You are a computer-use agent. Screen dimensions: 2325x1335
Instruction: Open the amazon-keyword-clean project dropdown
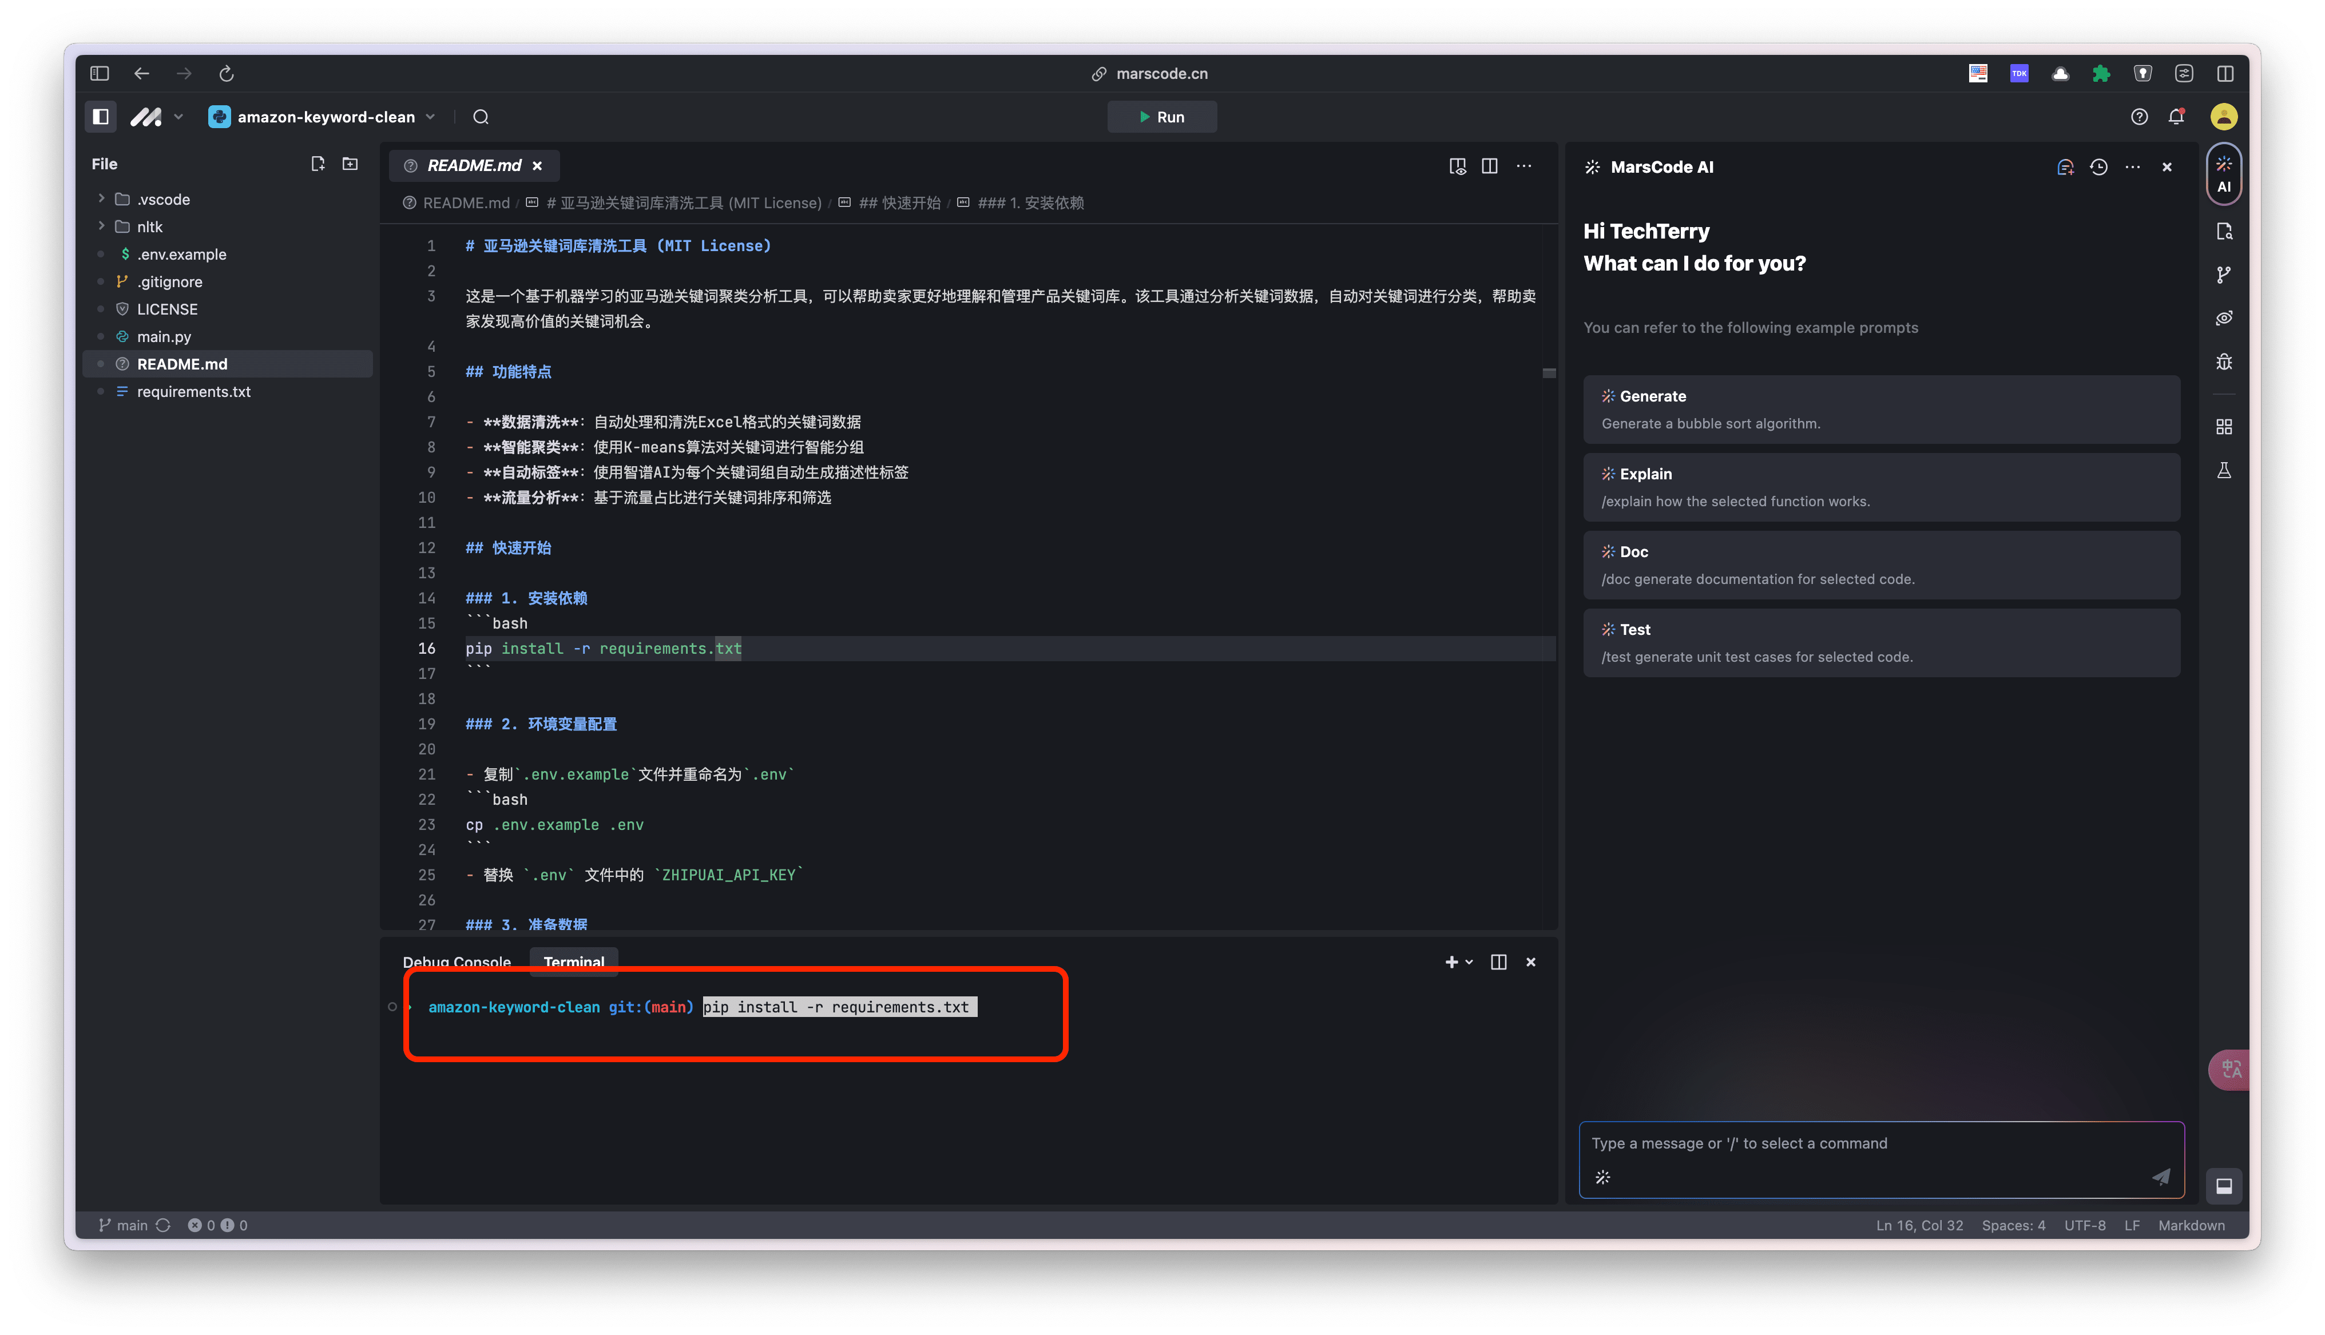tap(322, 117)
